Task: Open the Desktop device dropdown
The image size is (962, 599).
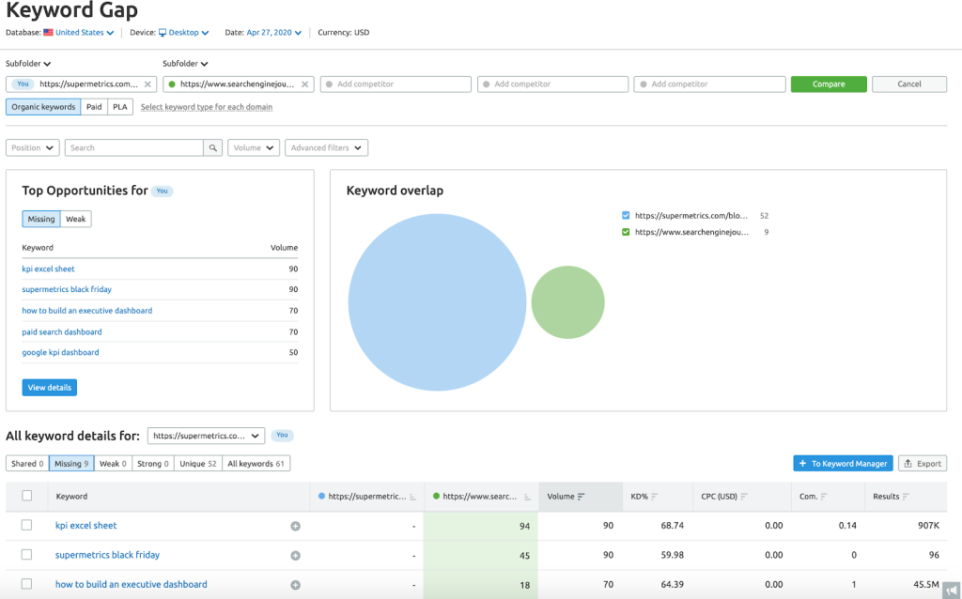Action: (189, 33)
